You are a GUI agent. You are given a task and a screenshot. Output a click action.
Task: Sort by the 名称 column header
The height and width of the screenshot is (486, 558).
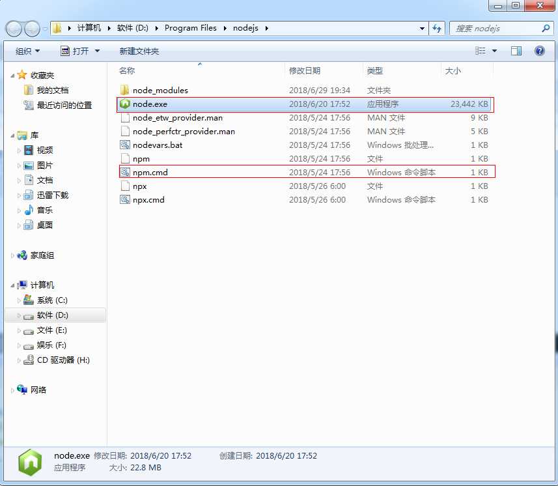201,70
